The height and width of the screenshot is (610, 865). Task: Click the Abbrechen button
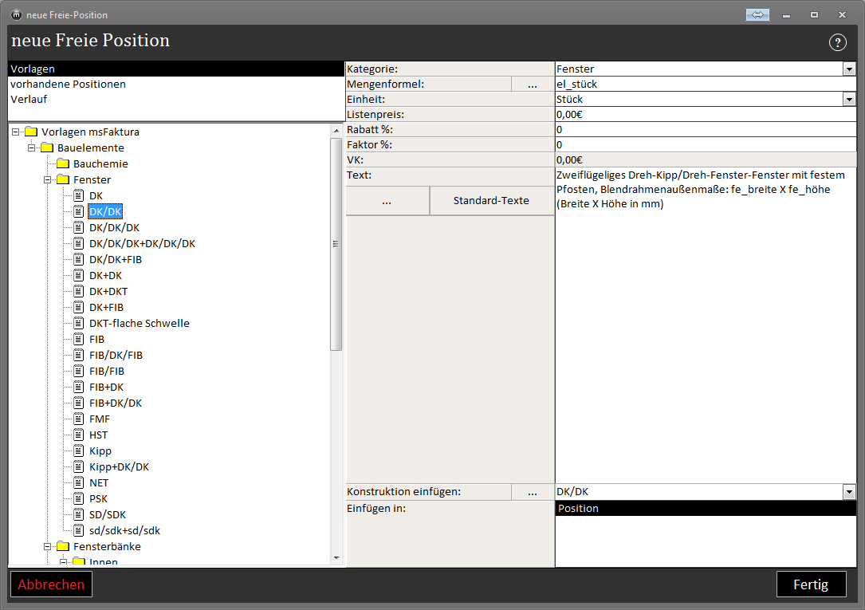click(51, 584)
